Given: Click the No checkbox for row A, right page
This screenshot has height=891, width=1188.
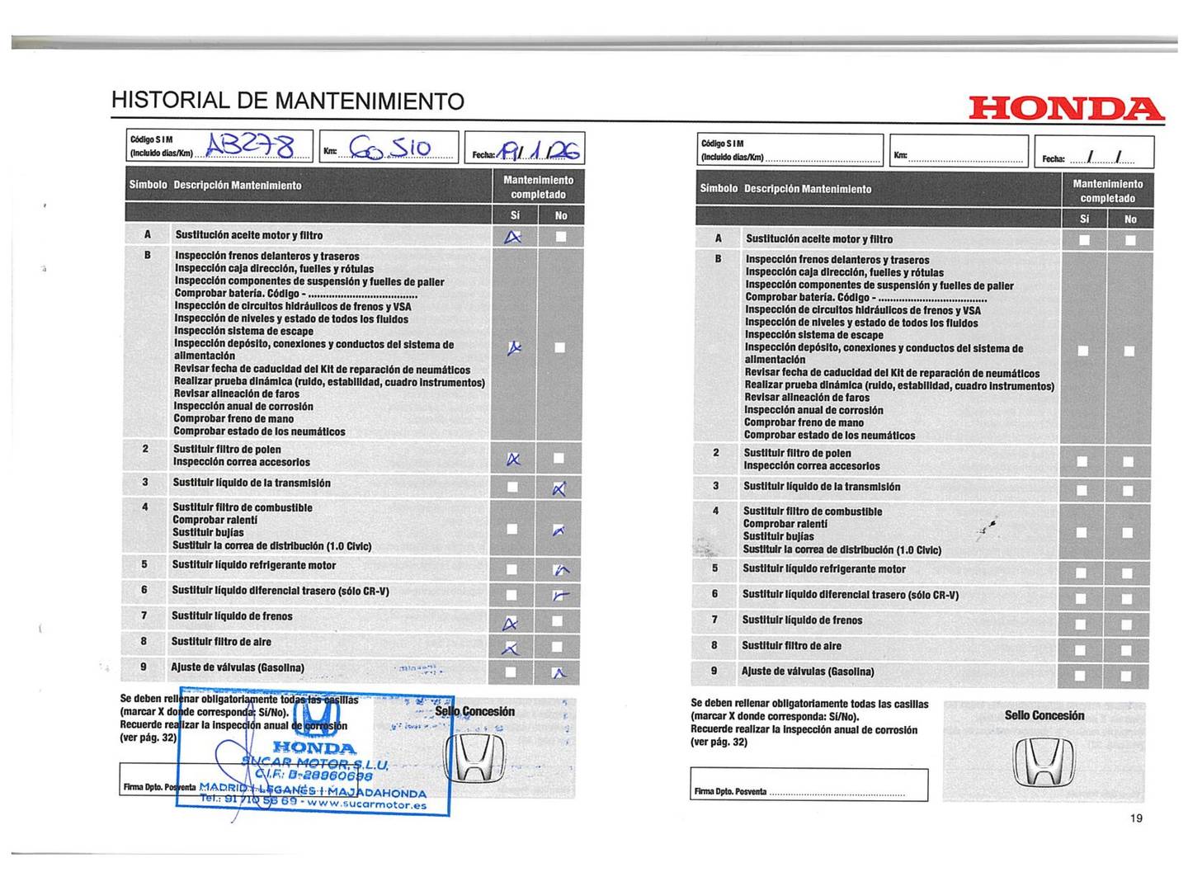Looking at the screenshot, I should 1130,240.
